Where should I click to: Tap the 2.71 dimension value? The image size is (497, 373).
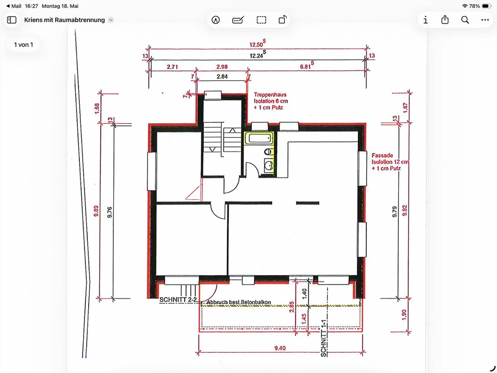(172, 67)
